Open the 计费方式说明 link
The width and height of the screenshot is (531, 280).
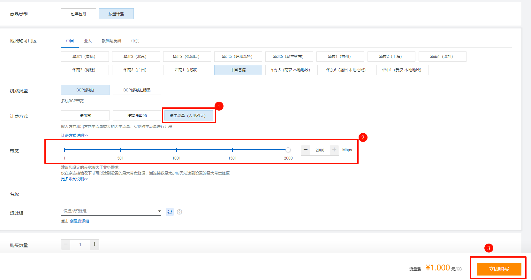tap(74, 136)
